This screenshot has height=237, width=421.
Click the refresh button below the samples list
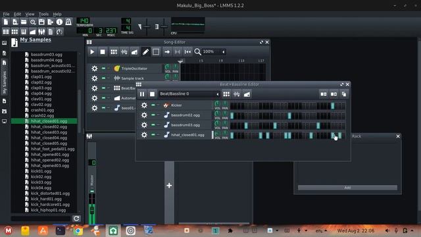[x=76, y=219]
